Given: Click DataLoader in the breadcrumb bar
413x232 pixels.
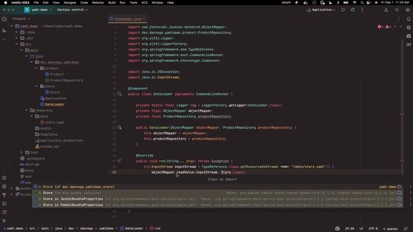Looking at the screenshot, I should coord(132,228).
